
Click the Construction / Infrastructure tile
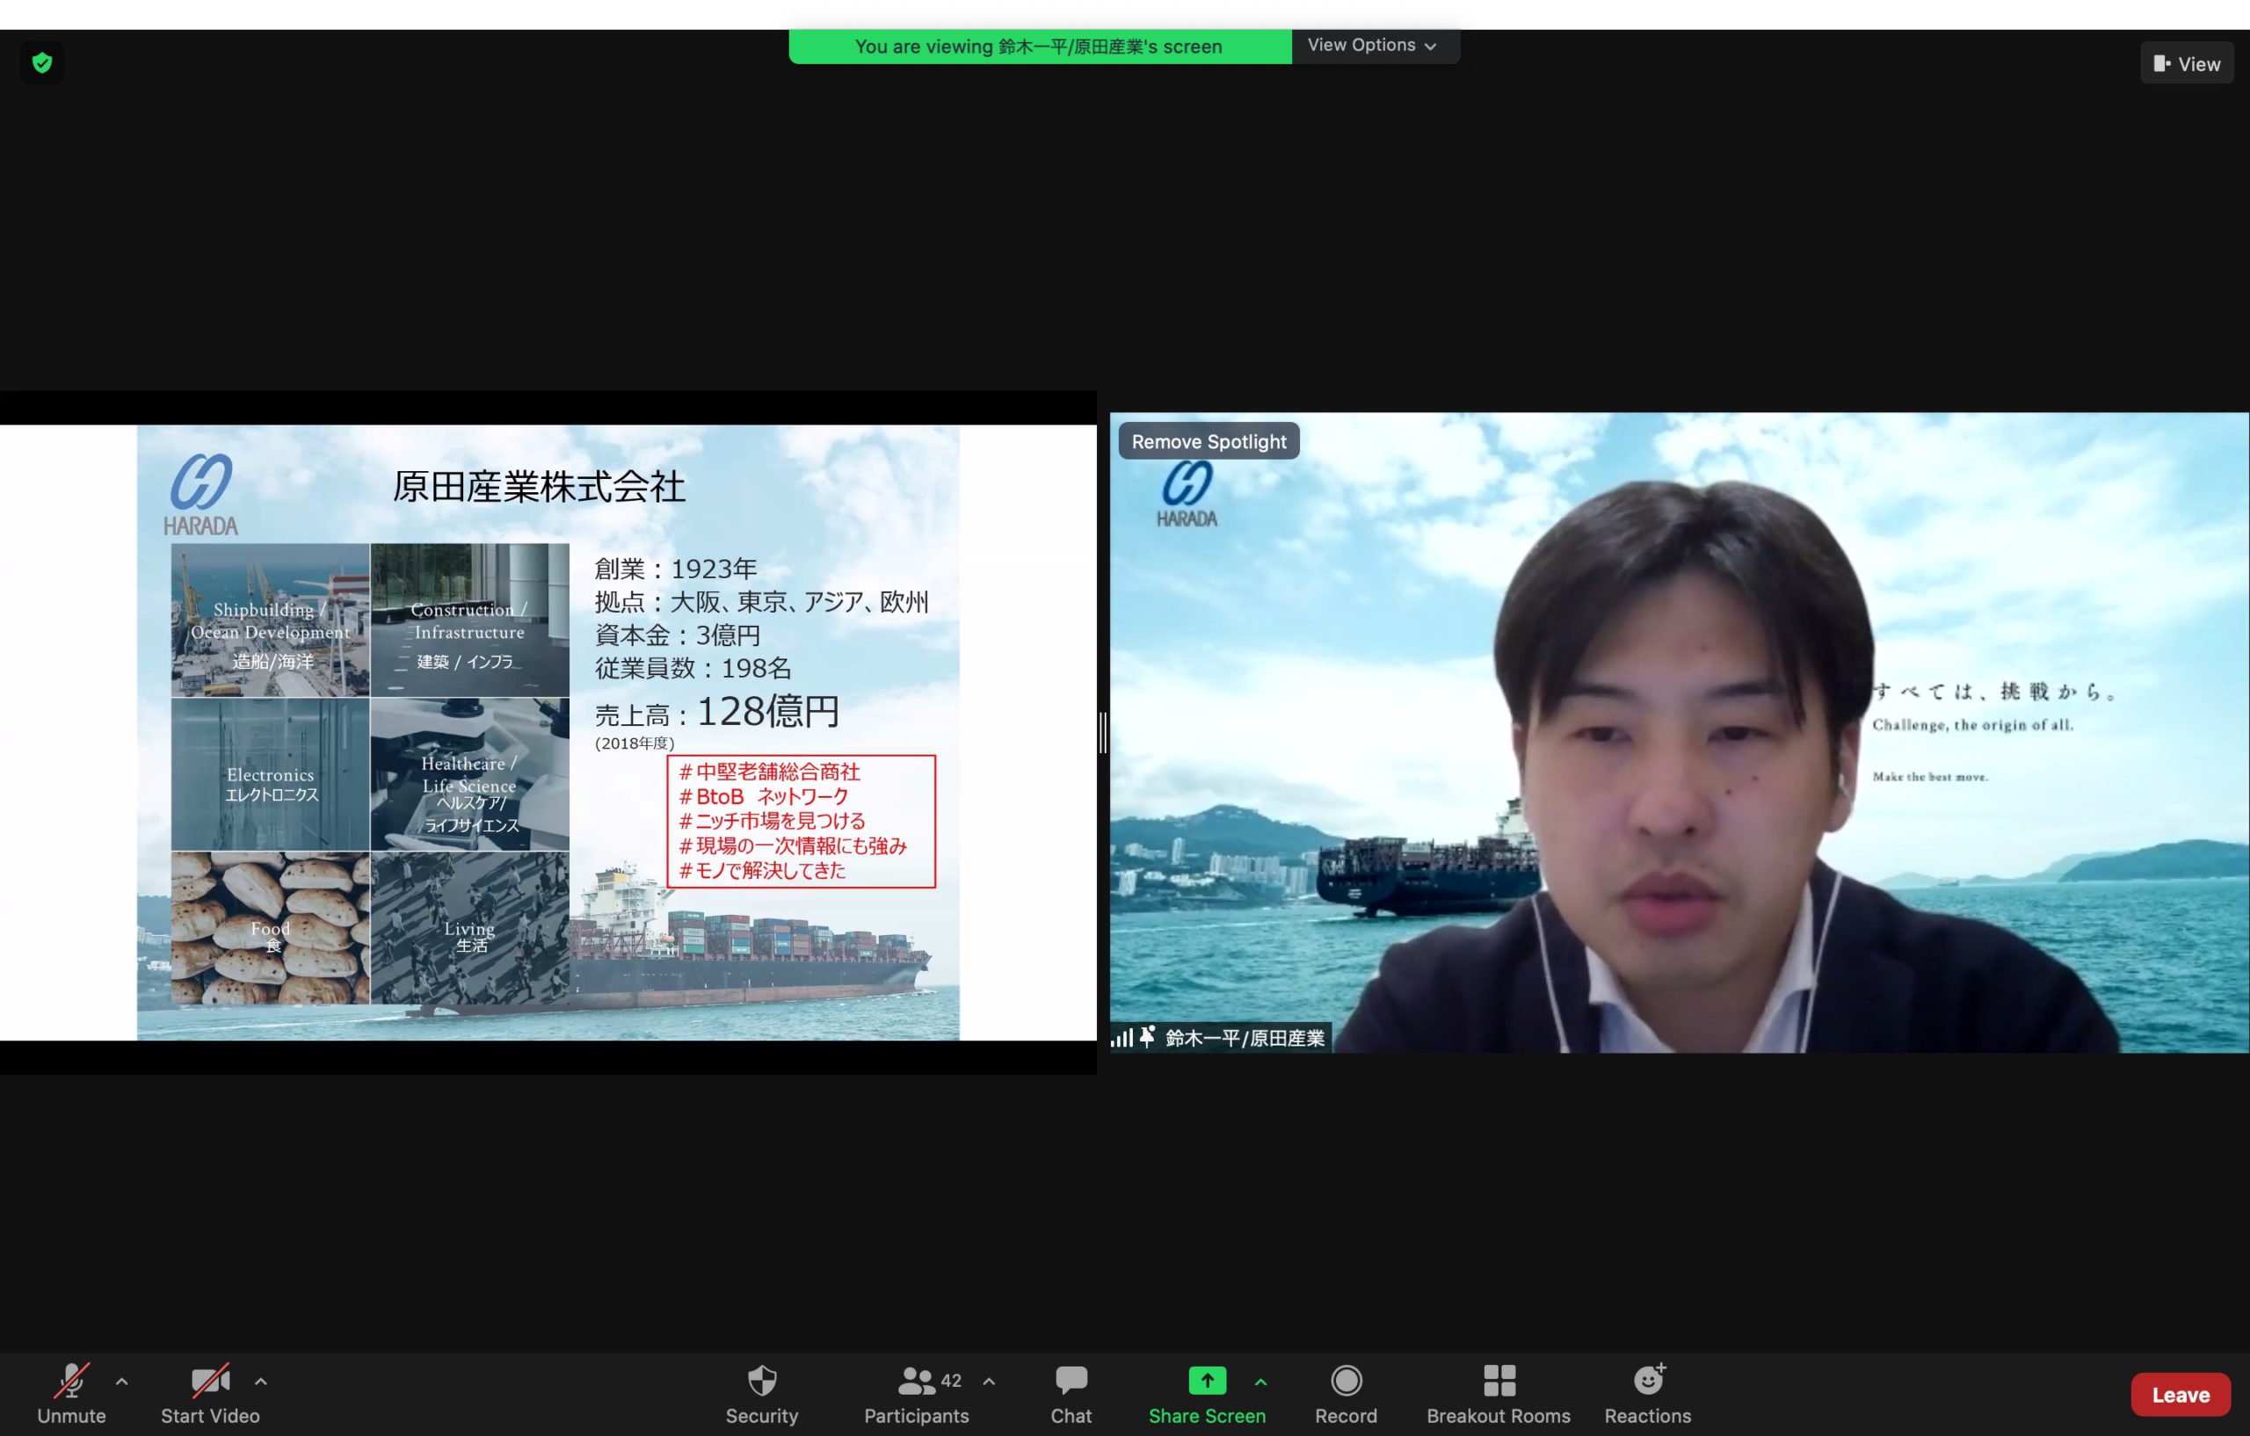(x=470, y=620)
